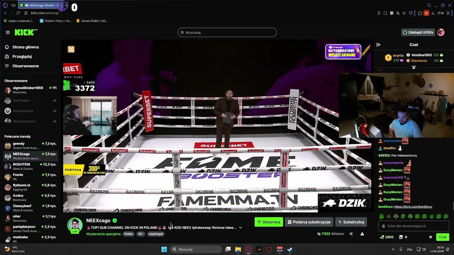The image size is (454, 255).
Task: Open Windows Start menu
Action: coord(164,249)
